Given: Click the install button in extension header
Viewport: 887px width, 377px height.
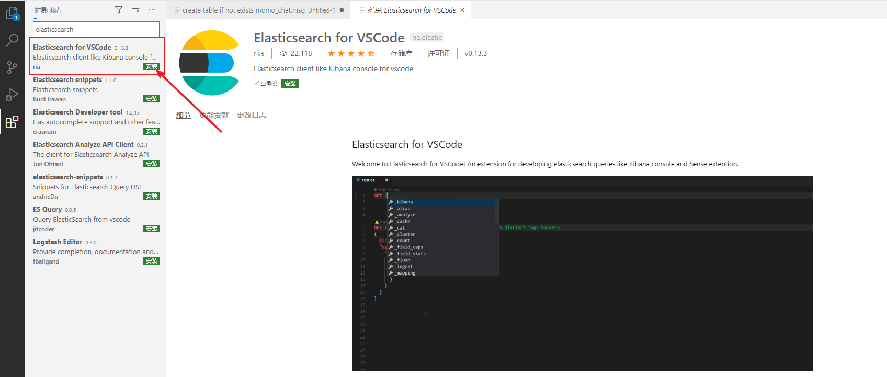Looking at the screenshot, I should (x=290, y=84).
